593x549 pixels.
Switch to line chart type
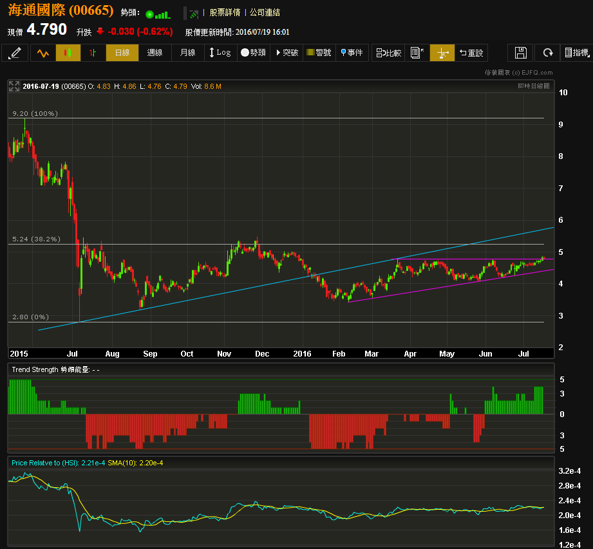(x=43, y=53)
